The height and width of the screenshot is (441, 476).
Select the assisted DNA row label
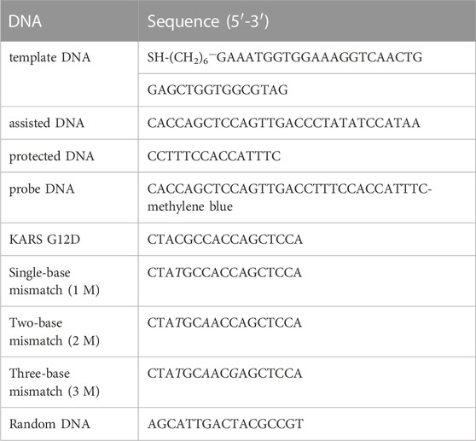coord(47,123)
